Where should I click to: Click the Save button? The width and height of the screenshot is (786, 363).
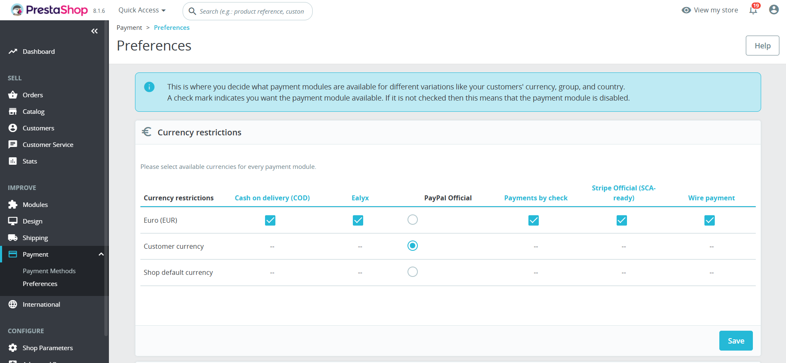point(735,341)
